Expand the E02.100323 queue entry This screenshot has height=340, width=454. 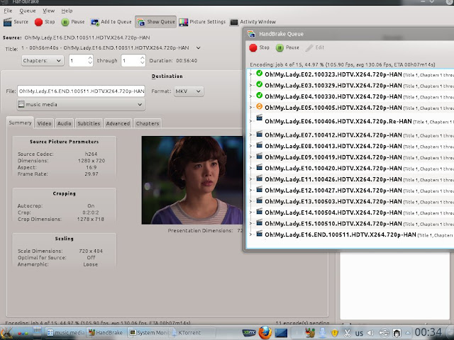coord(250,73)
